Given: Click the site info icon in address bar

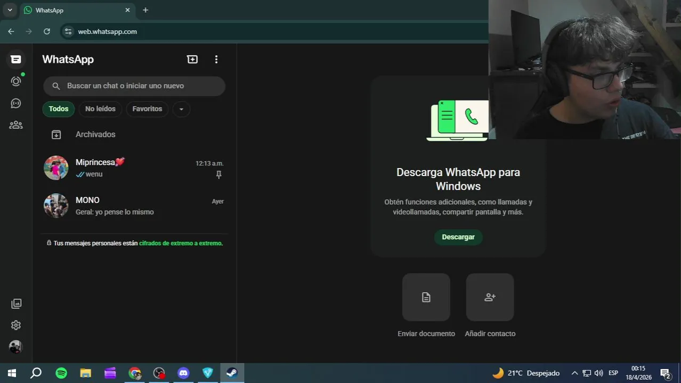Looking at the screenshot, I should [68, 31].
